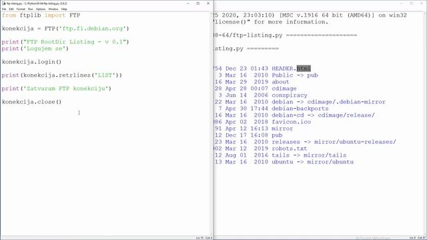
Task: Click the 'ftp.fi.debian.org' string in code
Action: coord(93,29)
